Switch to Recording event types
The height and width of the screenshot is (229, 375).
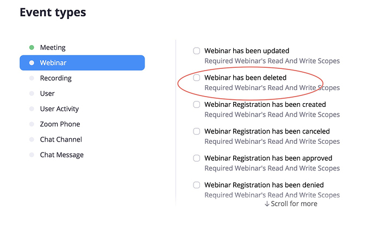(x=55, y=78)
